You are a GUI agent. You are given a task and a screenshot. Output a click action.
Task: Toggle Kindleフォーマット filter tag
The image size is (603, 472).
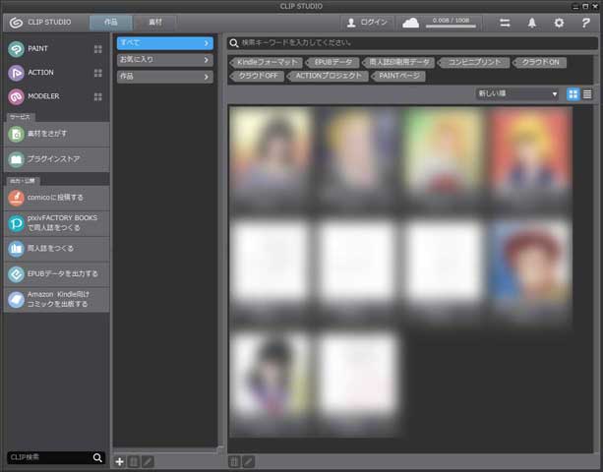268,62
